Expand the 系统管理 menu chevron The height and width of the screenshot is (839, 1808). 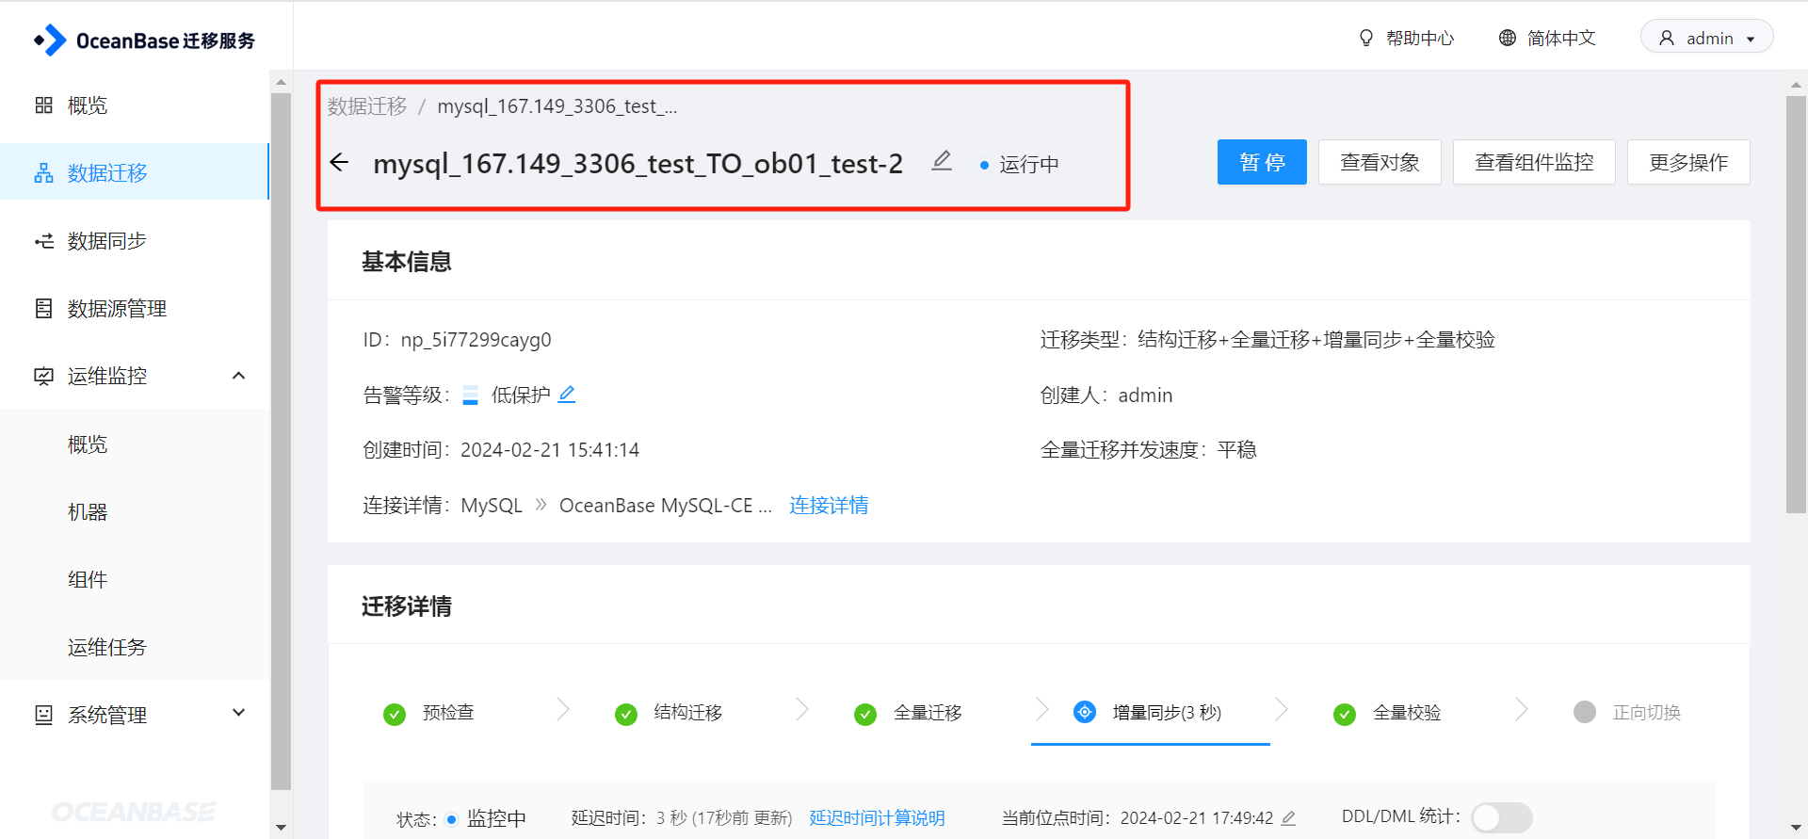click(x=239, y=713)
